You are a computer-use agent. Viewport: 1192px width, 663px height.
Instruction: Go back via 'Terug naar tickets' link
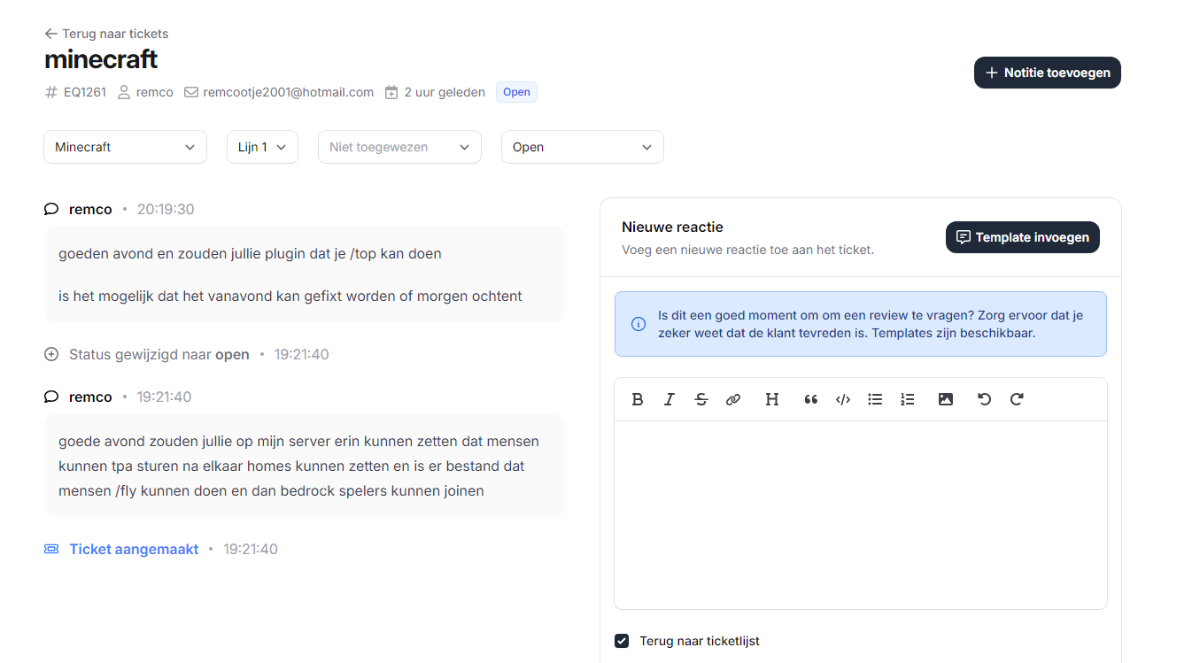coord(106,34)
